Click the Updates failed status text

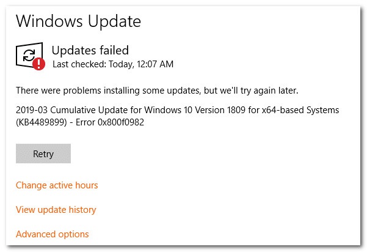coord(90,50)
